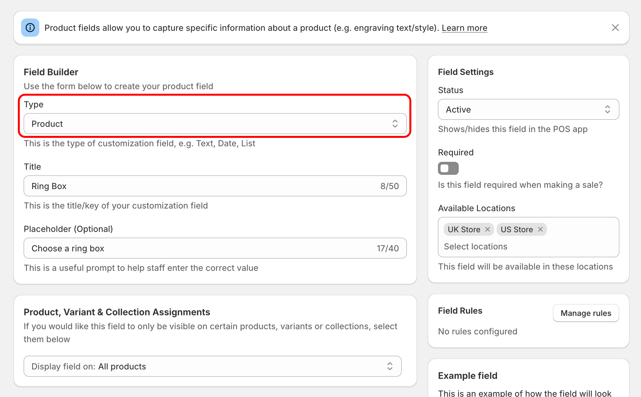641x397 pixels.
Task: Click the Select locations search field
Action: [x=528, y=247]
